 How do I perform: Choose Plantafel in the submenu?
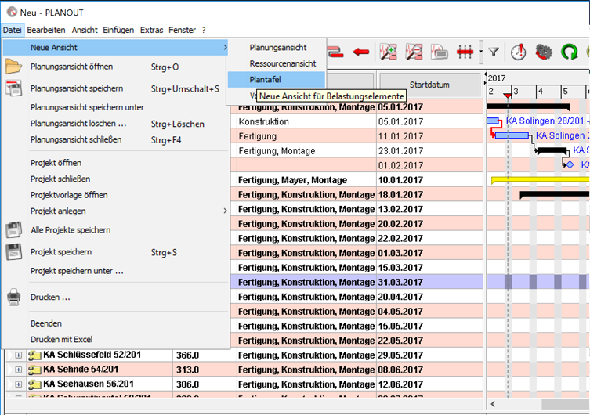click(x=276, y=80)
